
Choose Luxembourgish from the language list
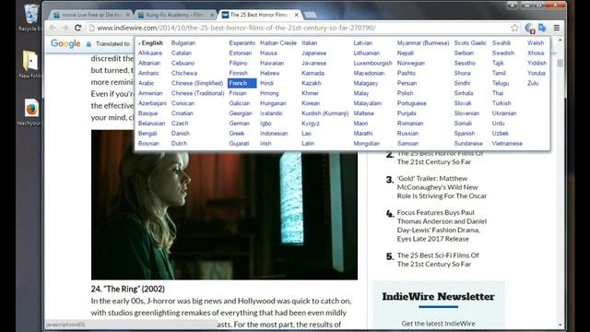pos(372,63)
